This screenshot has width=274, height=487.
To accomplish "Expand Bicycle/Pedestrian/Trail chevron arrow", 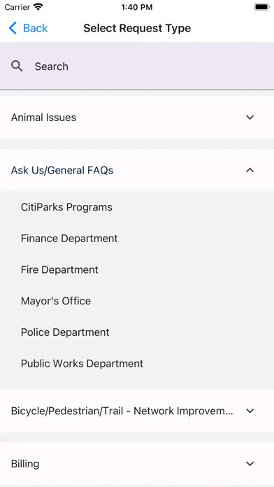I will click(250, 411).
